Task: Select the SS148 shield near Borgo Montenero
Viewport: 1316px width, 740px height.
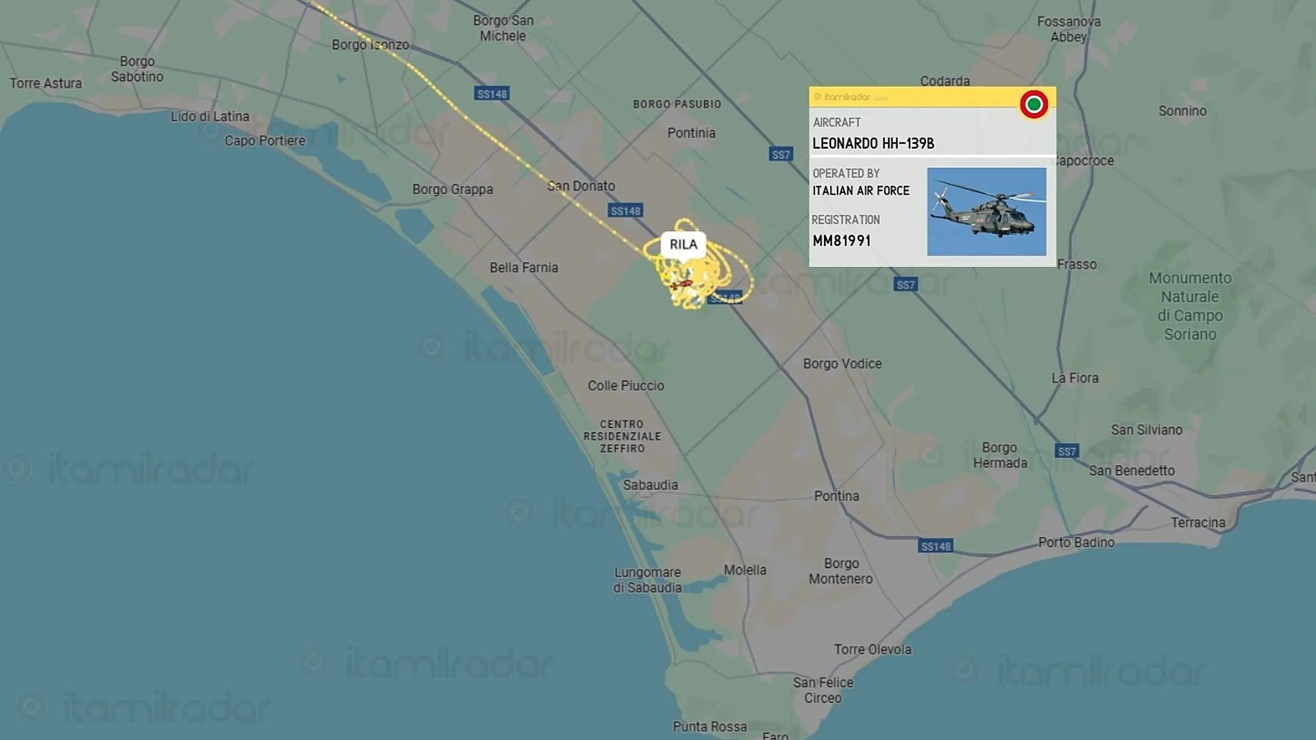Action: tap(936, 546)
